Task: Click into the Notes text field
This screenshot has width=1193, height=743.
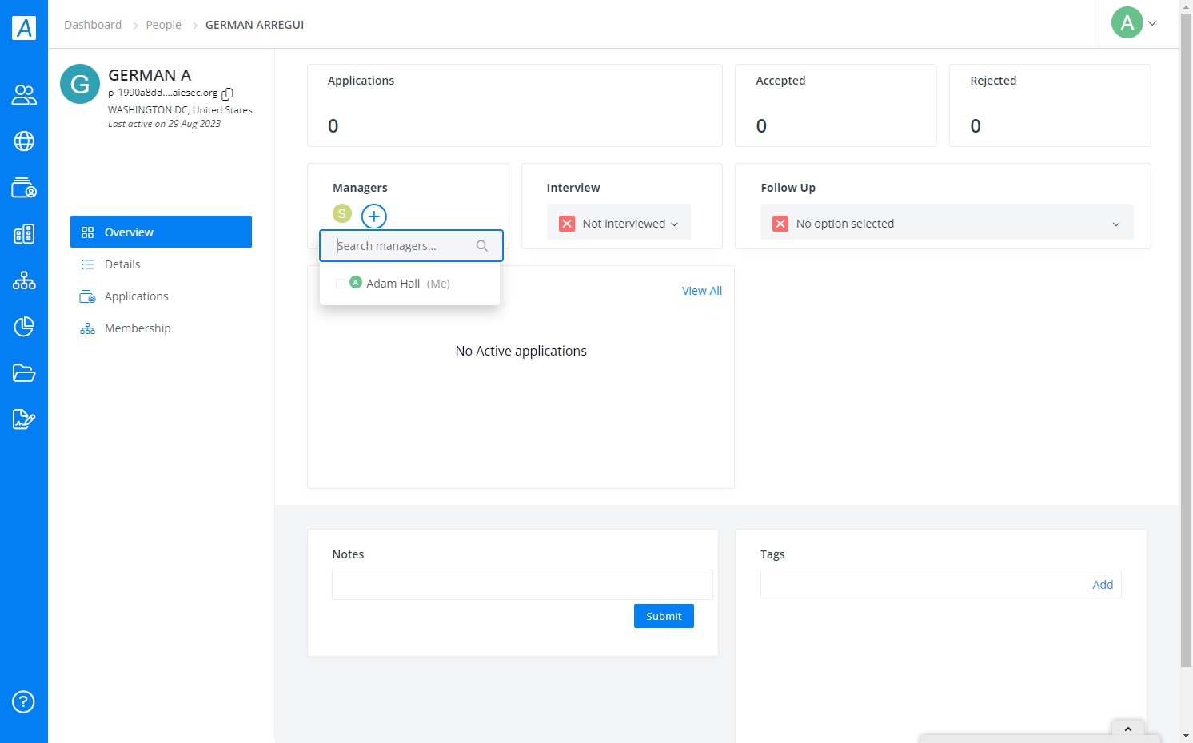Action: [x=522, y=585]
